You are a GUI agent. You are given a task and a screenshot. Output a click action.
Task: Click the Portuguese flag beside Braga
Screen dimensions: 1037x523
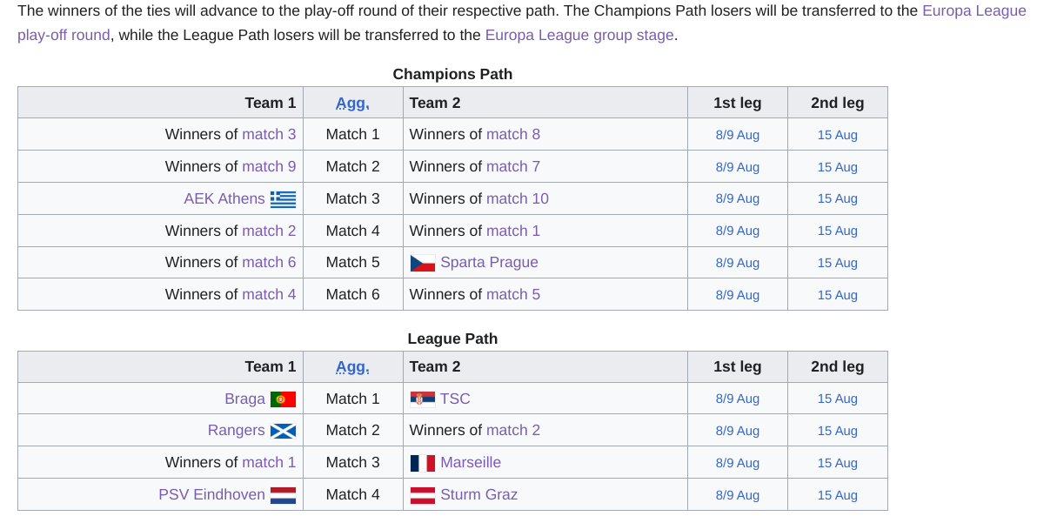pyautogui.click(x=283, y=399)
